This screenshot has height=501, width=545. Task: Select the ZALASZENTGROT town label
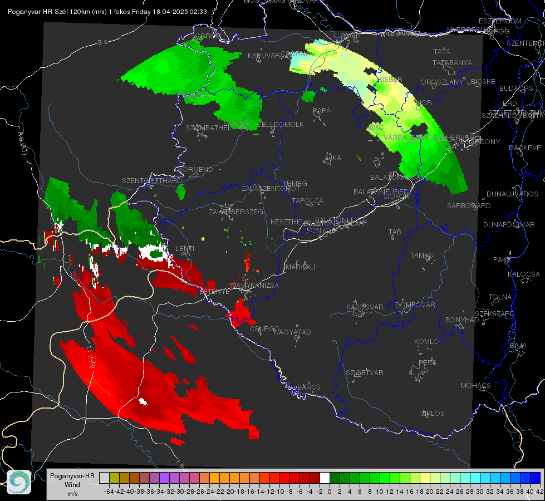click(x=271, y=189)
